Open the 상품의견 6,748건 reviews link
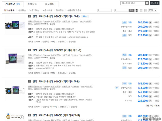The height and width of the screenshot is (121, 162). point(50,107)
